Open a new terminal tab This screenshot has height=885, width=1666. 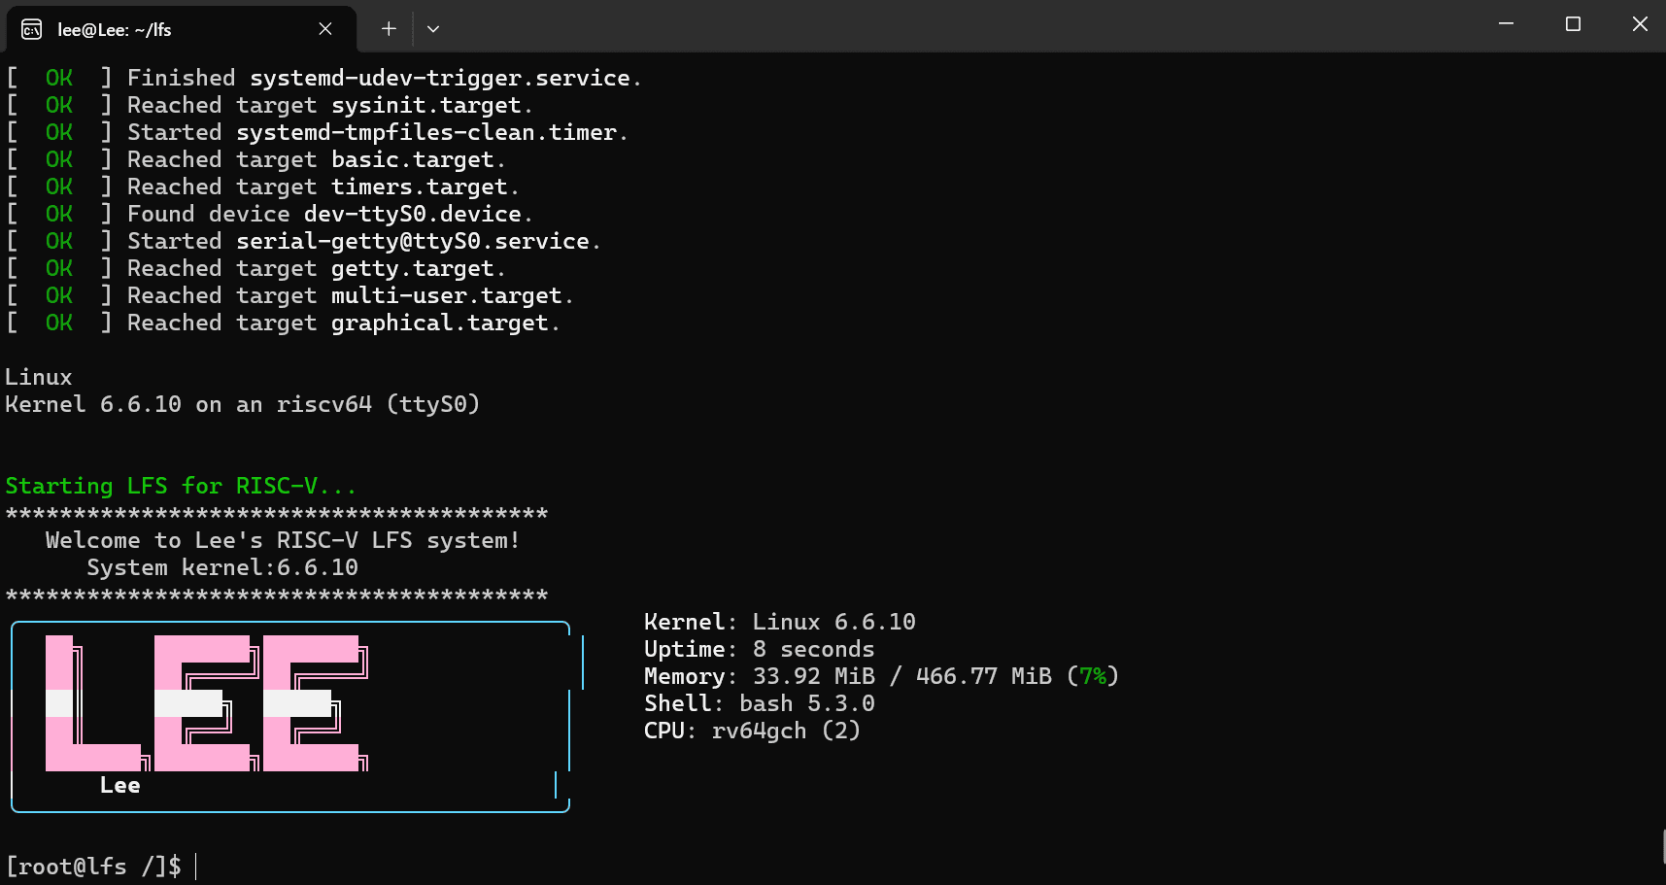(388, 28)
